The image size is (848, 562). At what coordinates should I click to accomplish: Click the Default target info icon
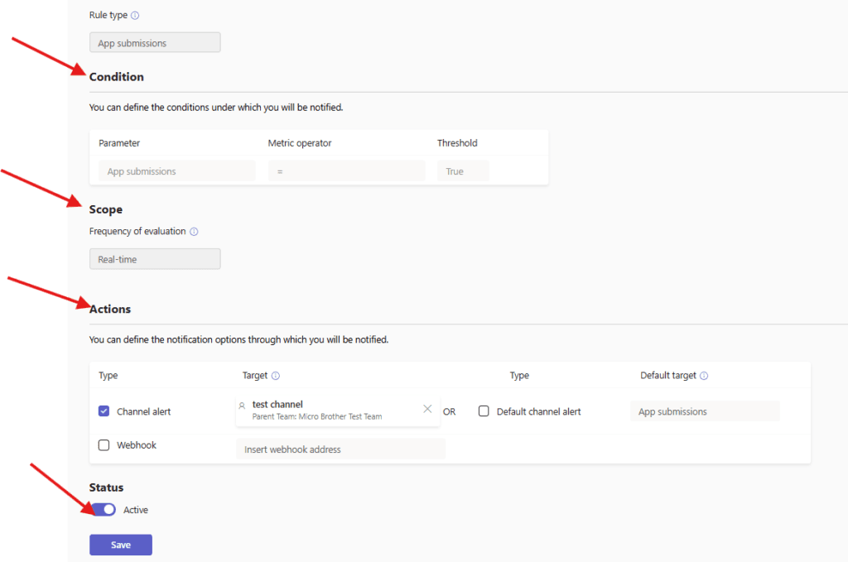tap(704, 376)
